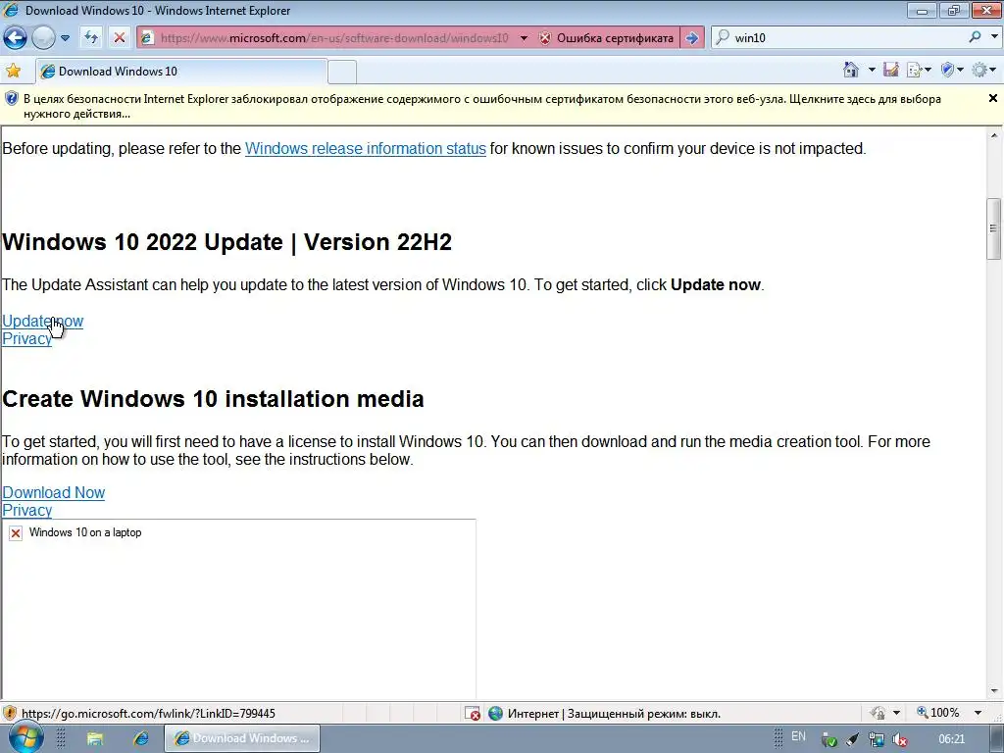The image size is (1004, 753).
Task: Click the Home page icon
Action: click(x=850, y=70)
